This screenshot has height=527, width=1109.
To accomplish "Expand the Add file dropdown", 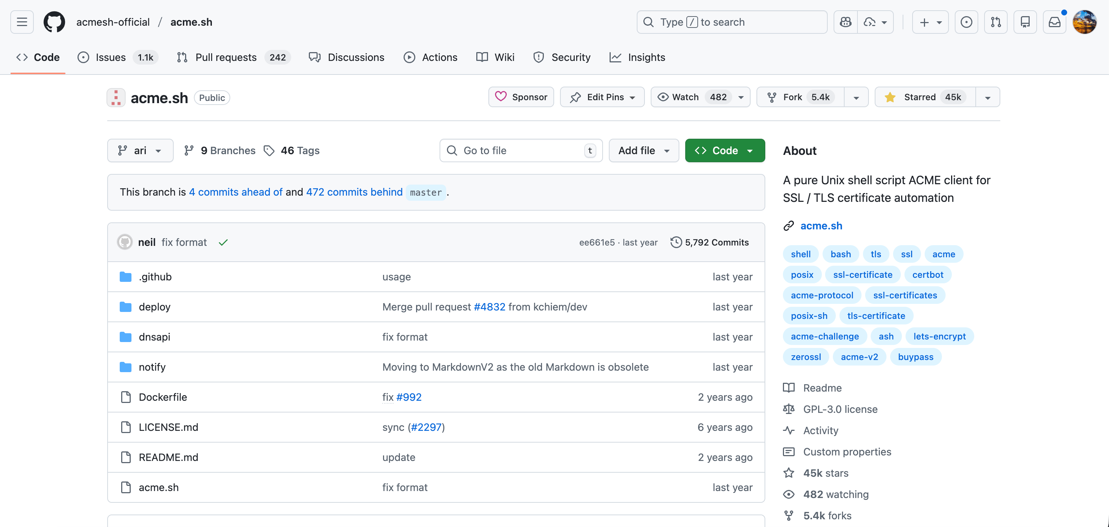I will coord(644,150).
